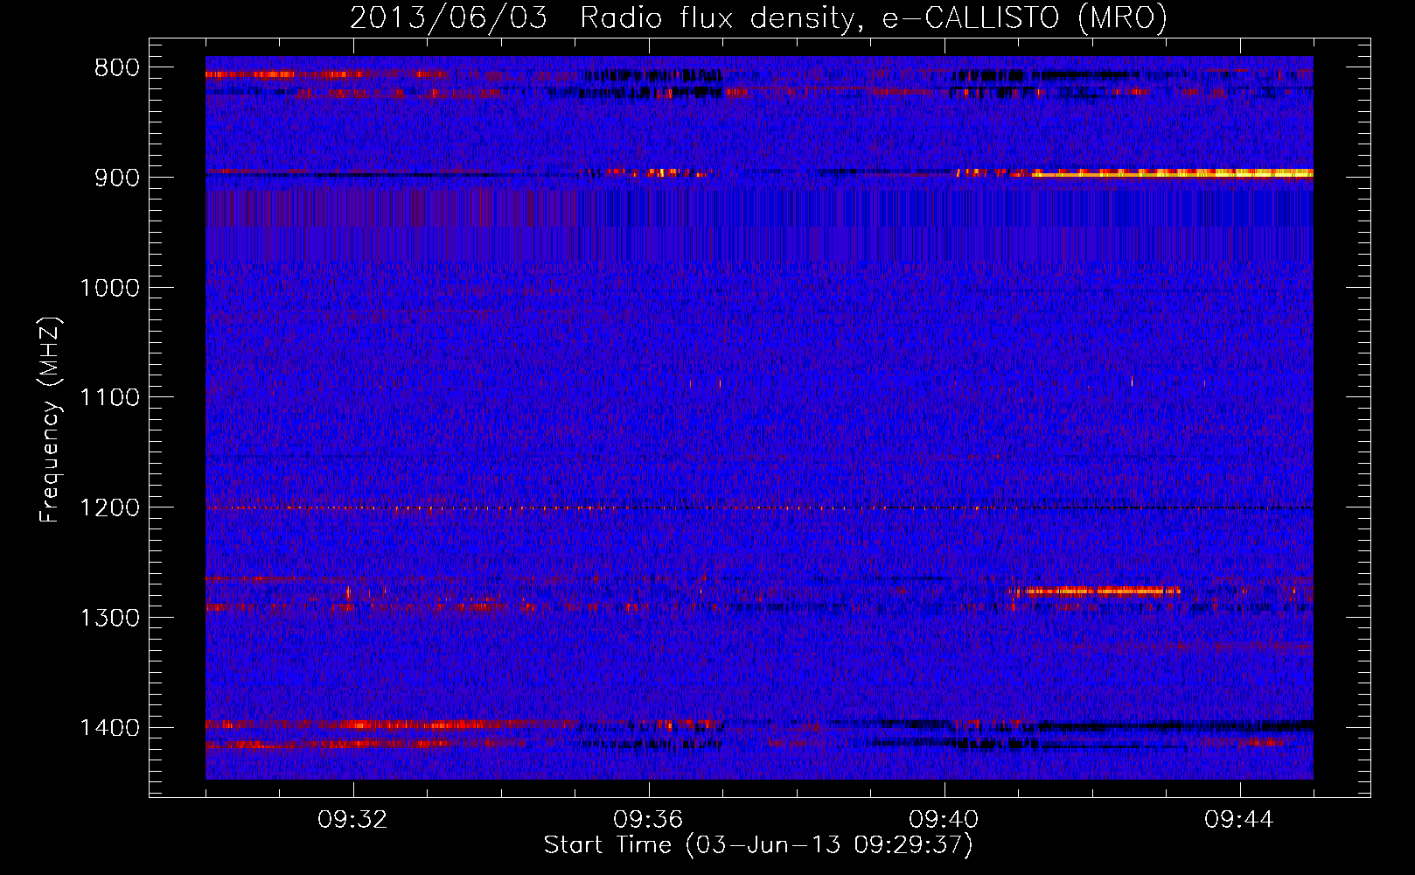Click the 09:32 time tick label

353,820
